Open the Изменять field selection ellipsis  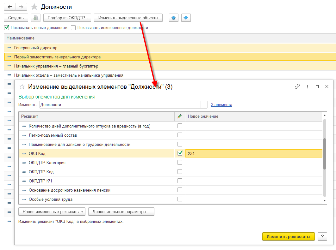204,104
